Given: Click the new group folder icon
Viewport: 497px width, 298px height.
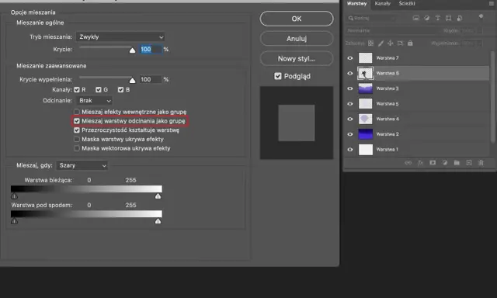Looking at the screenshot, I should click(457, 163).
